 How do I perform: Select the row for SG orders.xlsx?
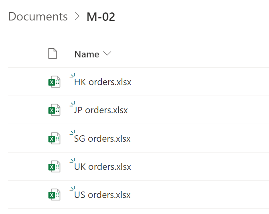(x=138, y=138)
